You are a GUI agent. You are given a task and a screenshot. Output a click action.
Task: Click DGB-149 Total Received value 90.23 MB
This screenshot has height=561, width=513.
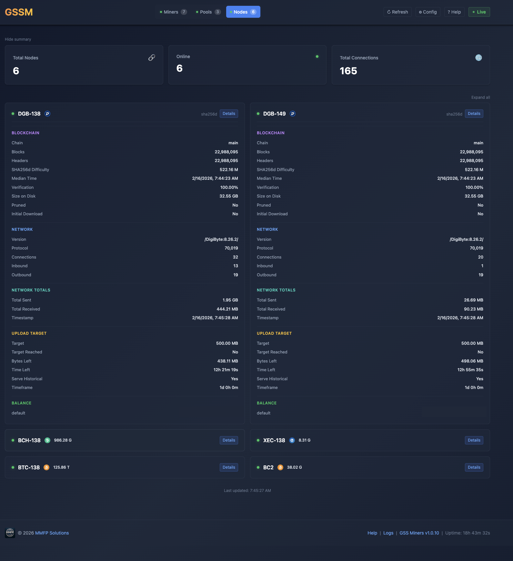point(474,309)
